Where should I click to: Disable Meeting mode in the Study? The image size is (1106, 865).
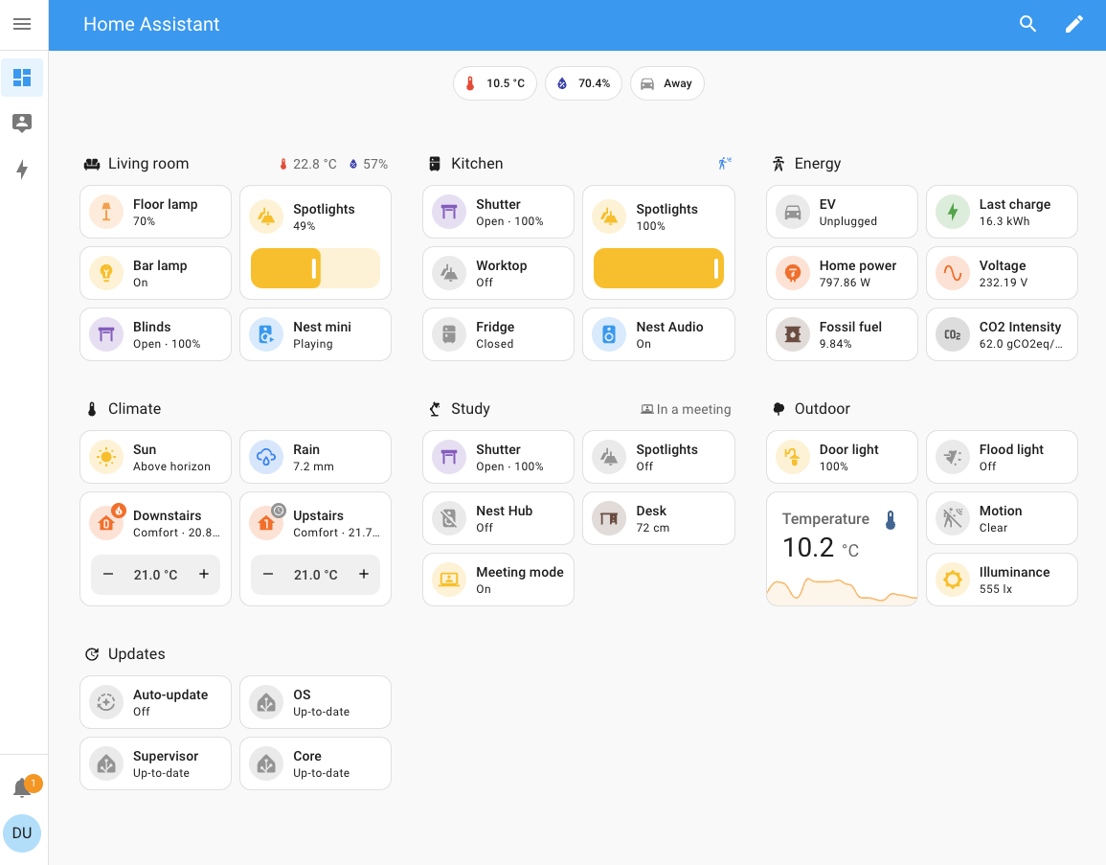point(448,579)
